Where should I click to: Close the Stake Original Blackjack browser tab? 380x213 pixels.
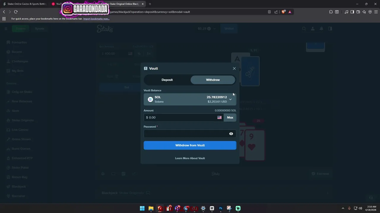143,4
